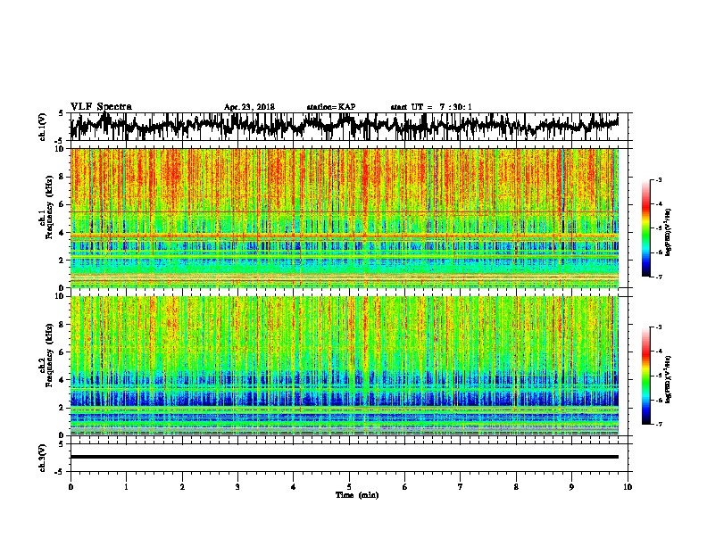This screenshot has width=707, height=546.
Task: Click the "ch.1 Frequency (kHz)" axis label
Action: (46, 208)
